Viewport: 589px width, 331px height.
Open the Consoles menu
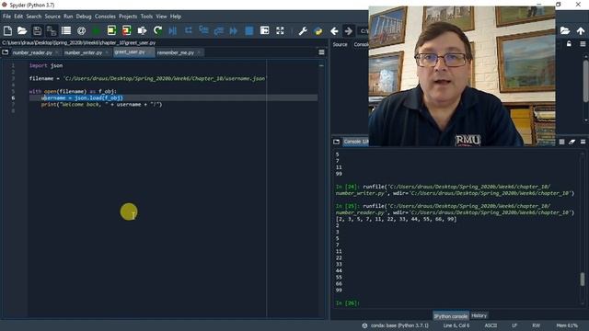(105, 17)
